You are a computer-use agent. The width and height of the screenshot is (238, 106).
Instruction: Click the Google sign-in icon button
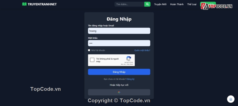pos(119,92)
